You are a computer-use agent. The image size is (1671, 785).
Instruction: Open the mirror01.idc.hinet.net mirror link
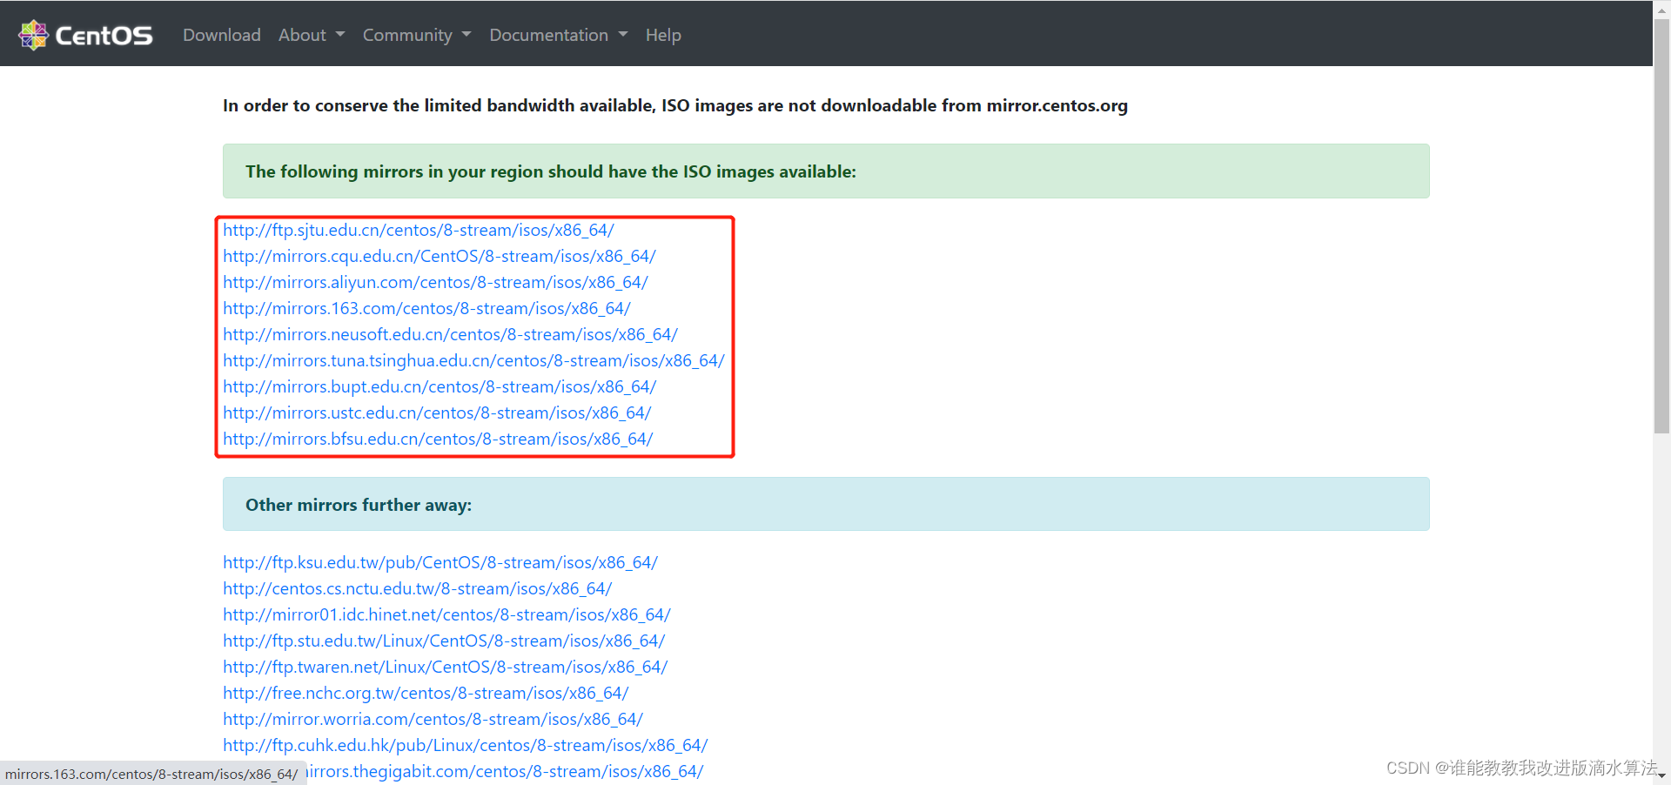pyautogui.click(x=446, y=614)
